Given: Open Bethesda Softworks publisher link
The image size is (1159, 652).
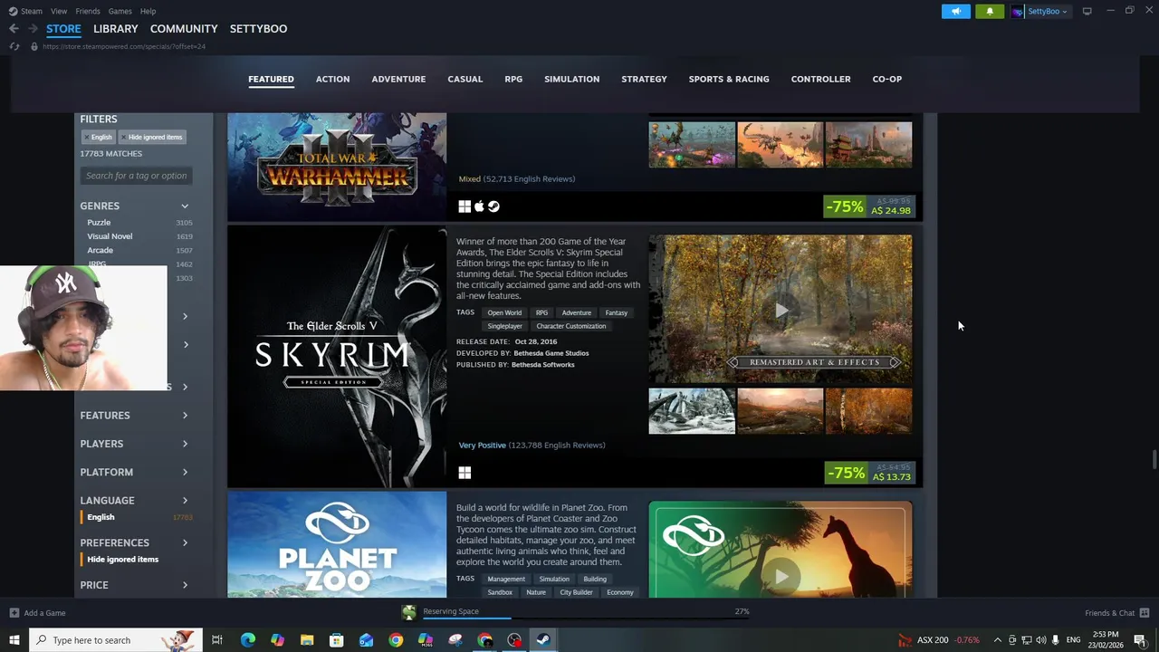Looking at the screenshot, I should (542, 365).
